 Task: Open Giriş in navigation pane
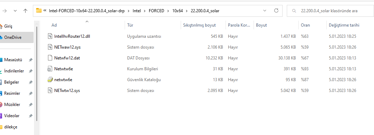point(8,26)
